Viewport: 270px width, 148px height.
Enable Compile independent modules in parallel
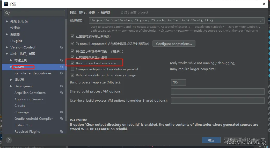72,69
